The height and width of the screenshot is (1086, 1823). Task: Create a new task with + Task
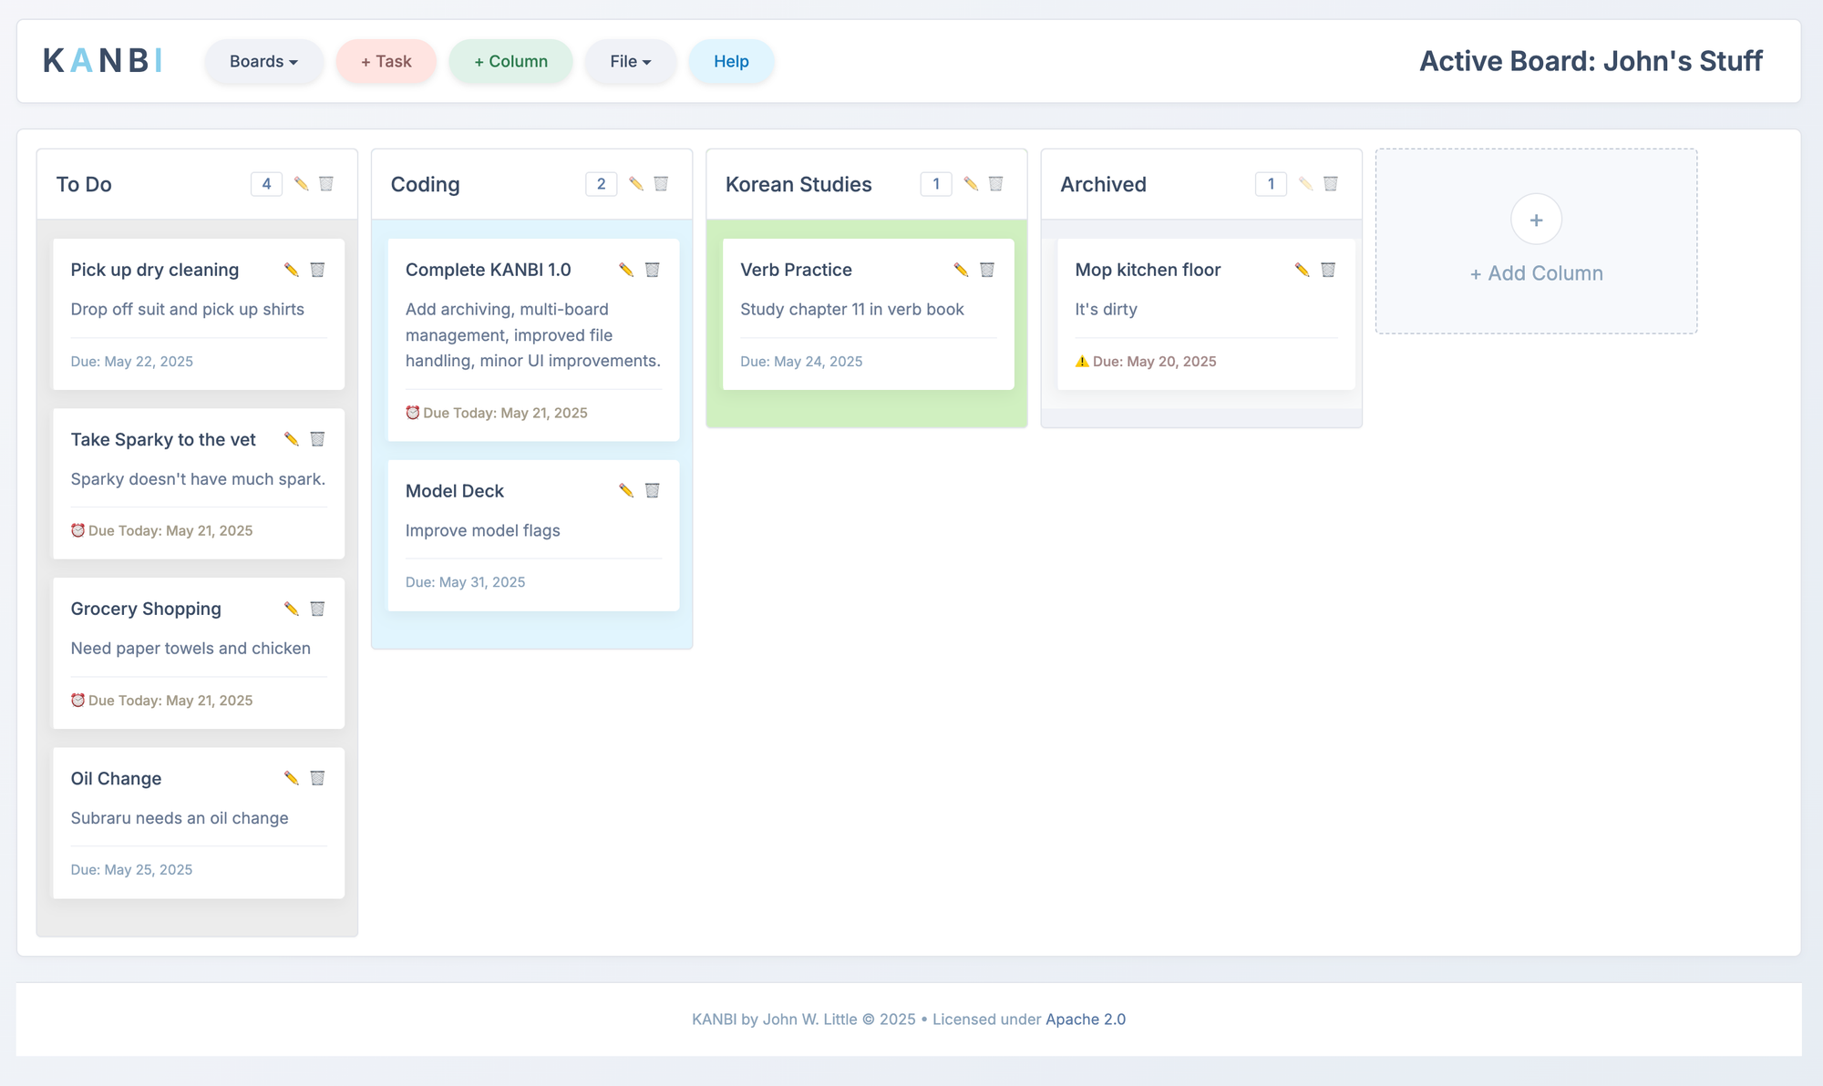[x=386, y=61]
